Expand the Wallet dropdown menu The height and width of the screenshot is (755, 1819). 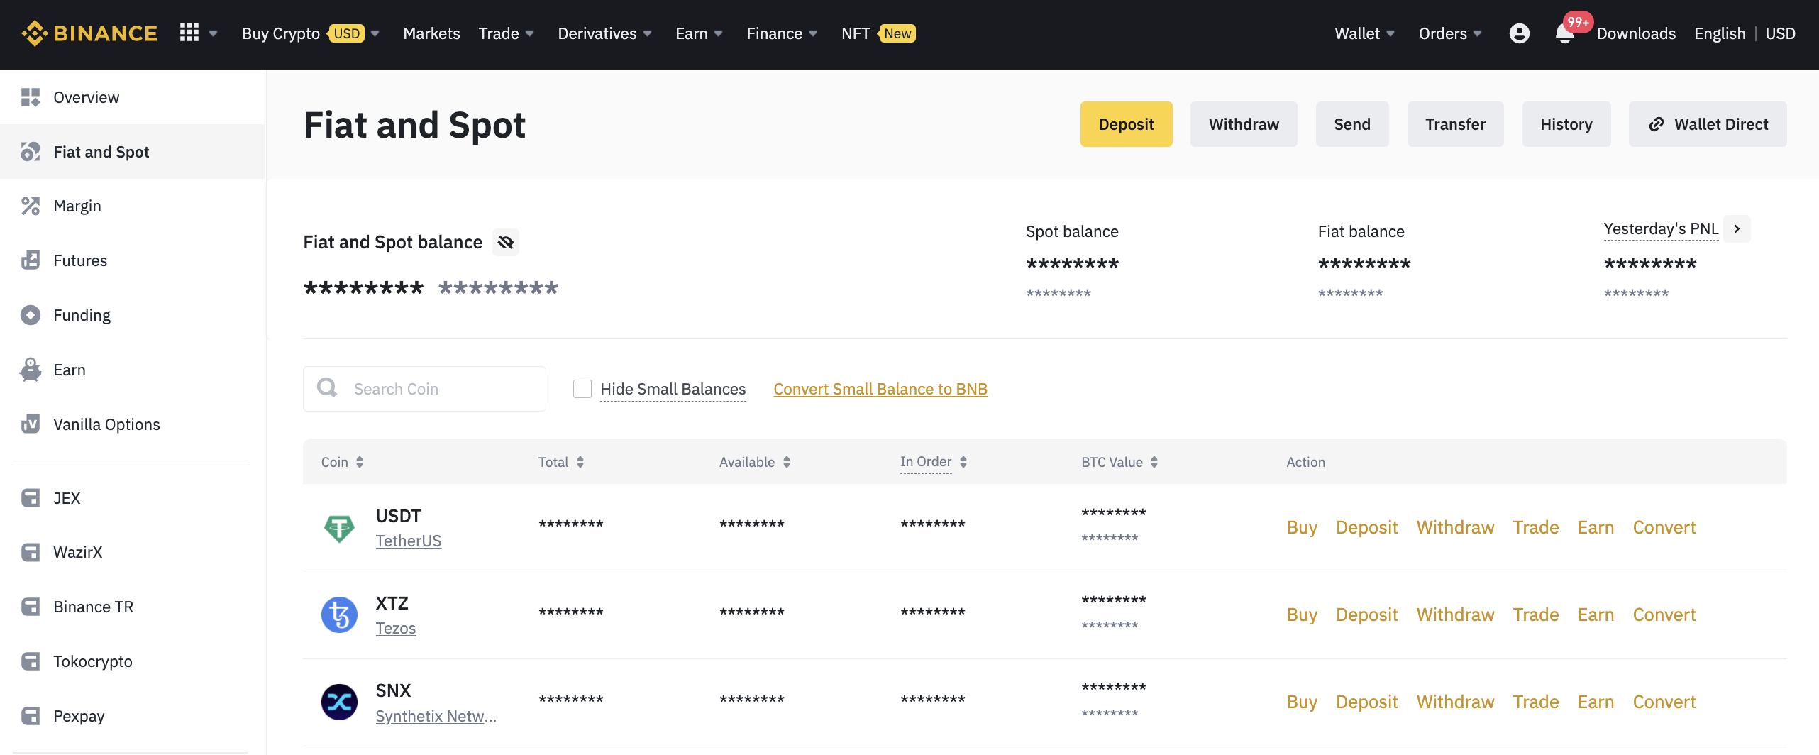tap(1390, 33)
